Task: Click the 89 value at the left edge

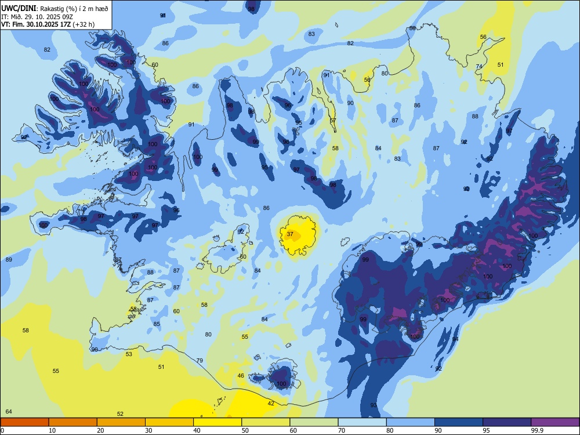Action: [9, 259]
